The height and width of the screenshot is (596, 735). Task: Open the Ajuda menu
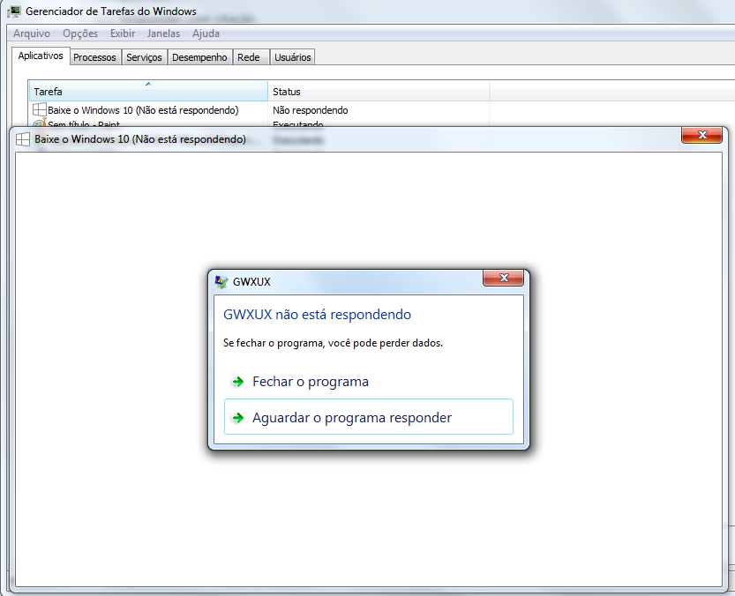206,34
